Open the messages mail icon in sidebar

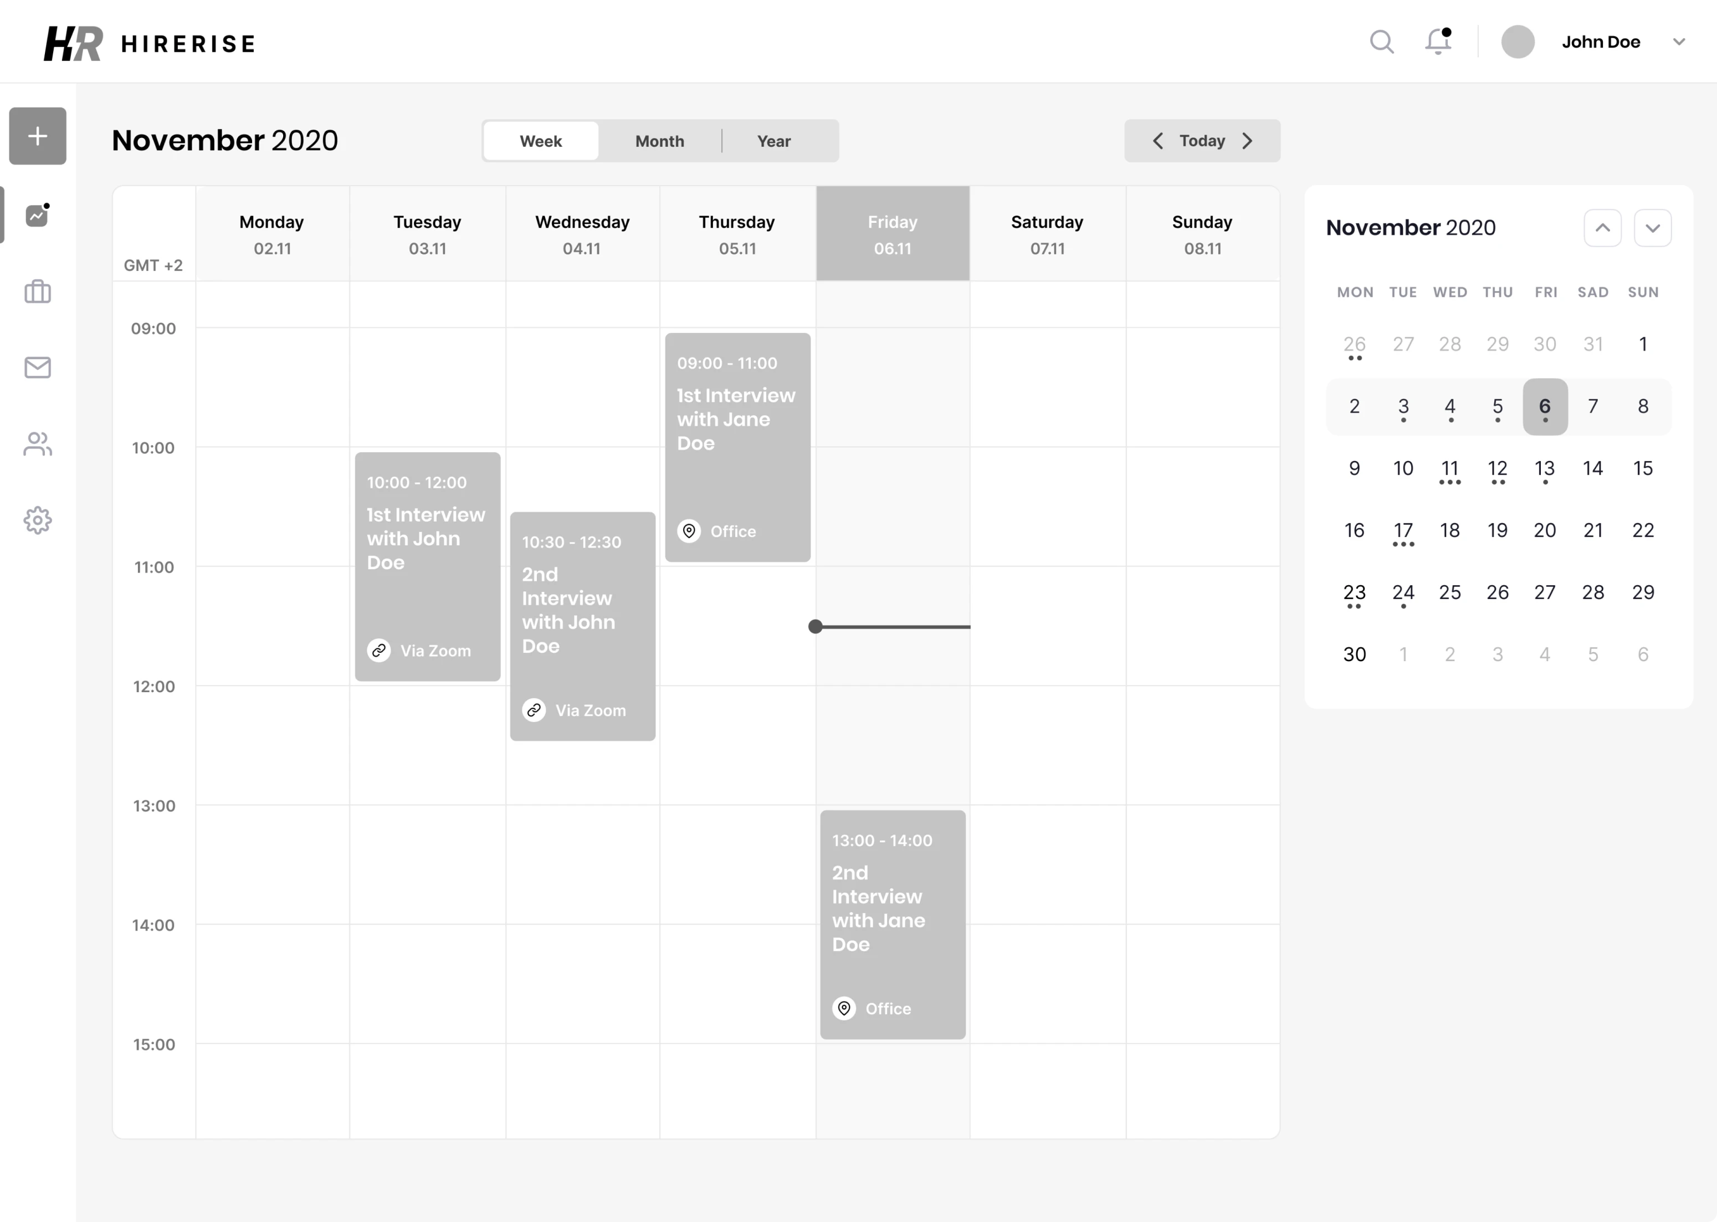37,368
